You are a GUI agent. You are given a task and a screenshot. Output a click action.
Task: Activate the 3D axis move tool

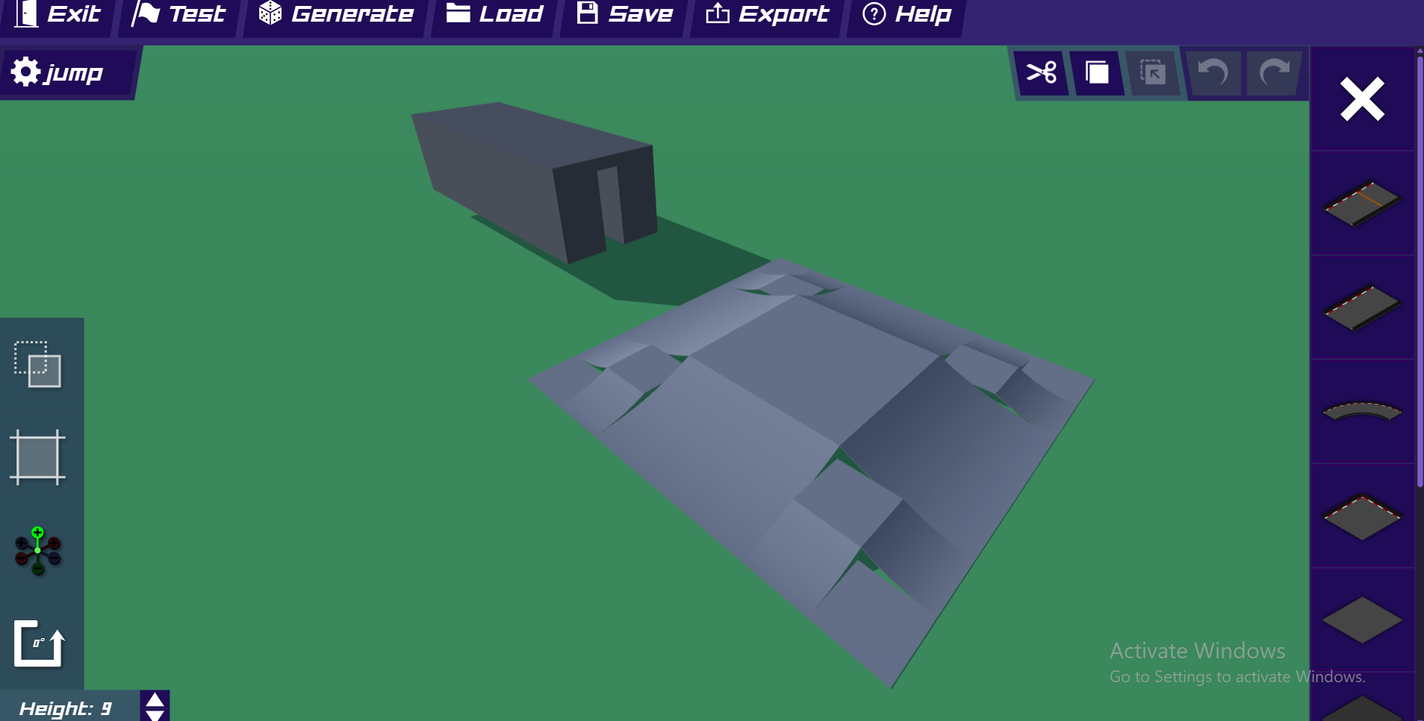(x=37, y=551)
